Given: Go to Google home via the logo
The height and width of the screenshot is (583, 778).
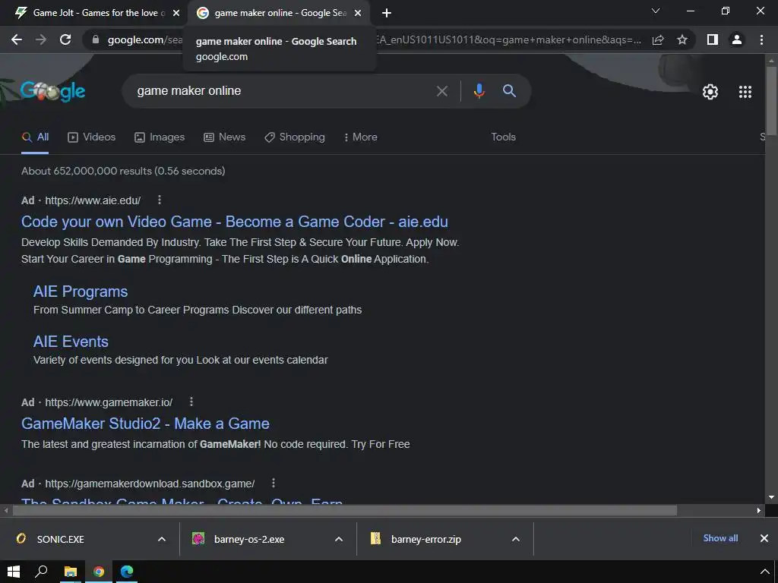Looking at the screenshot, I should (x=52, y=91).
